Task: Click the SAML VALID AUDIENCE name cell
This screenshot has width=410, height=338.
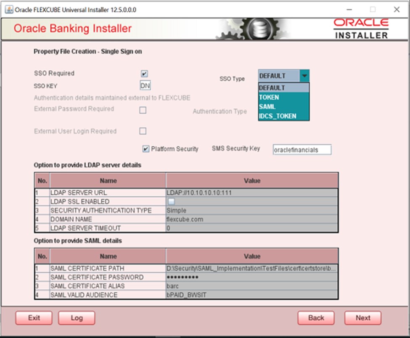Action: coord(108,295)
